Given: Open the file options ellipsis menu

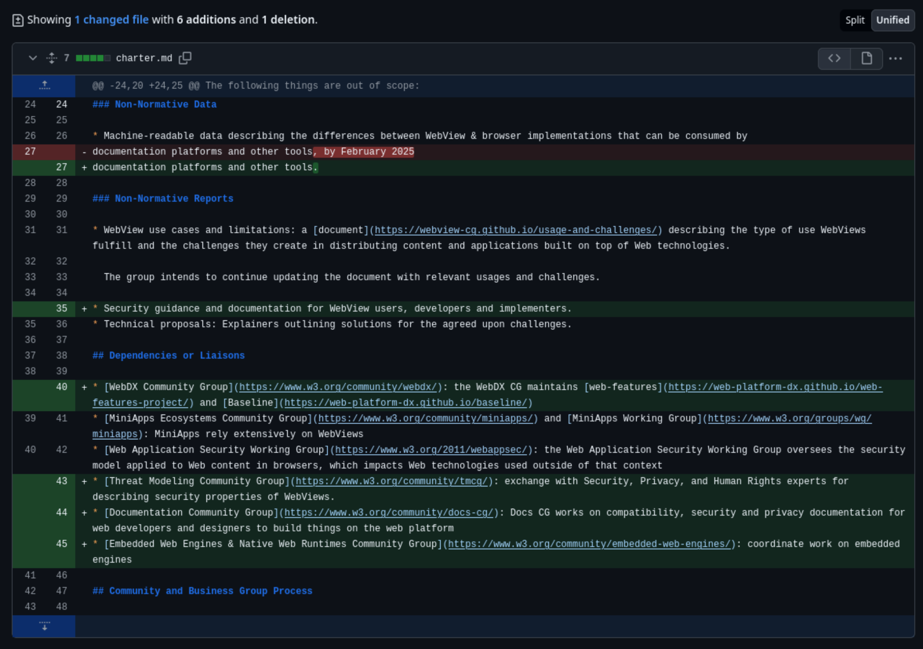Looking at the screenshot, I should (895, 59).
